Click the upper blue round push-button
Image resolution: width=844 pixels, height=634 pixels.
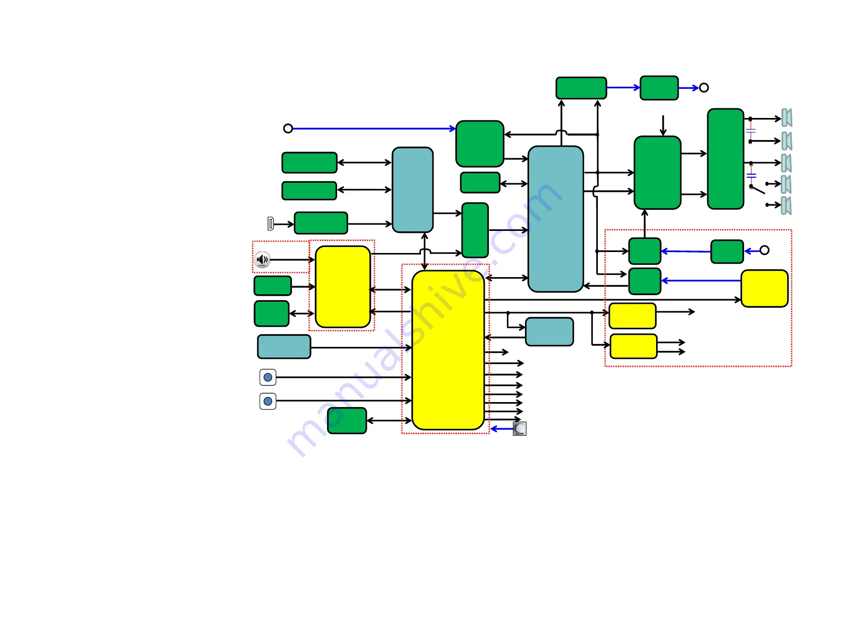[x=268, y=377]
